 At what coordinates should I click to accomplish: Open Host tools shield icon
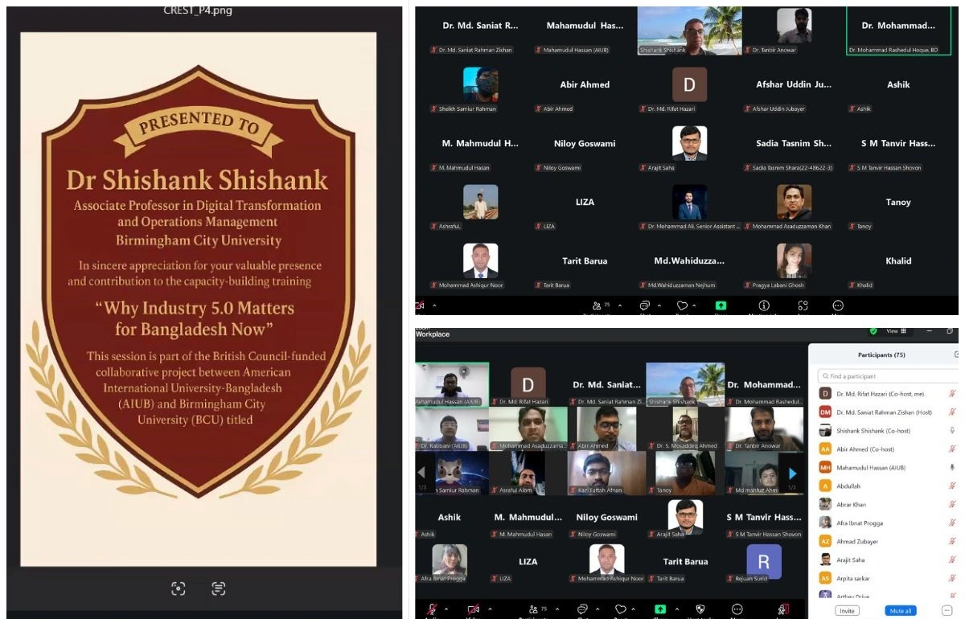pyautogui.click(x=699, y=609)
